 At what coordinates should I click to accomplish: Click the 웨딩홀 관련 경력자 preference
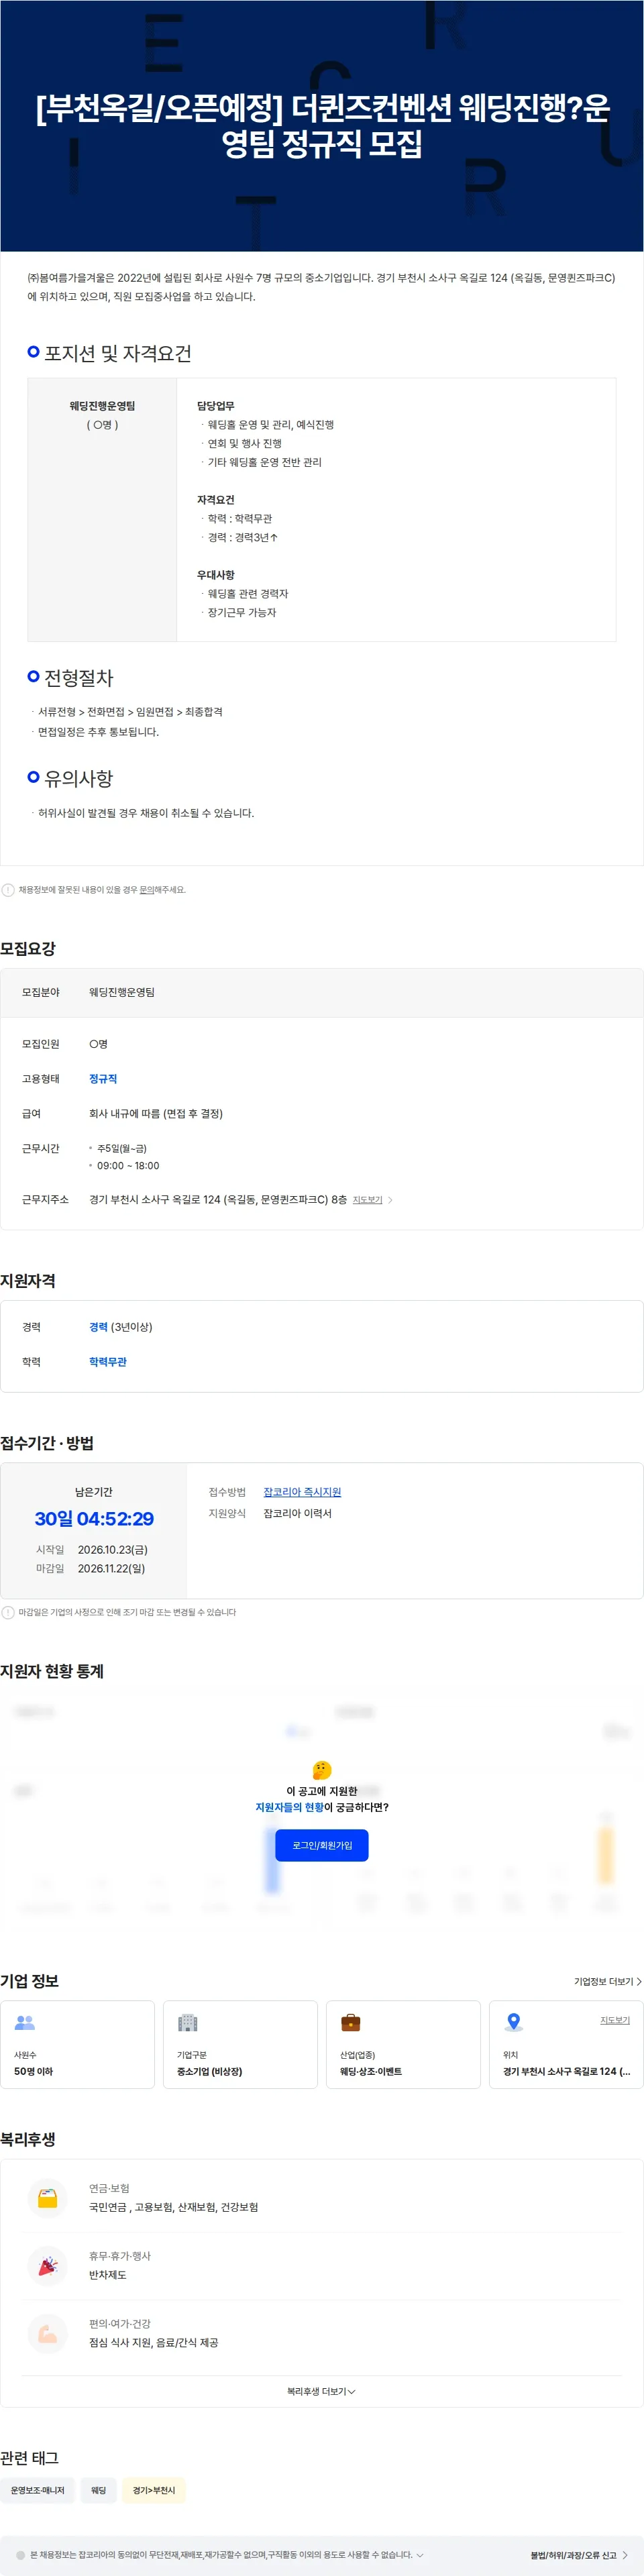[x=248, y=593]
